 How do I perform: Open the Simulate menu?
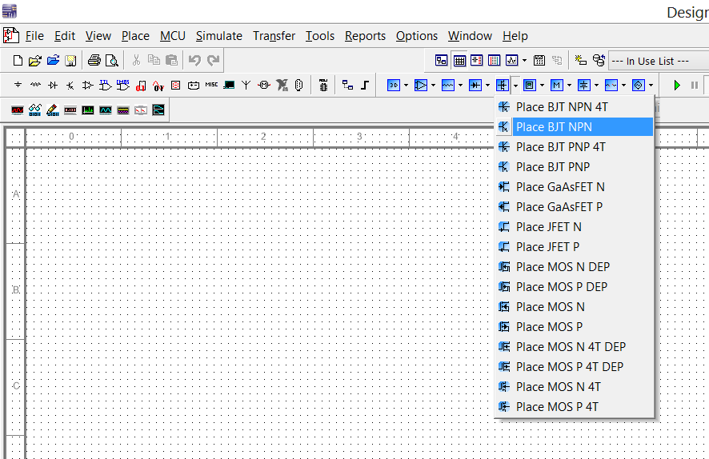pyautogui.click(x=218, y=36)
